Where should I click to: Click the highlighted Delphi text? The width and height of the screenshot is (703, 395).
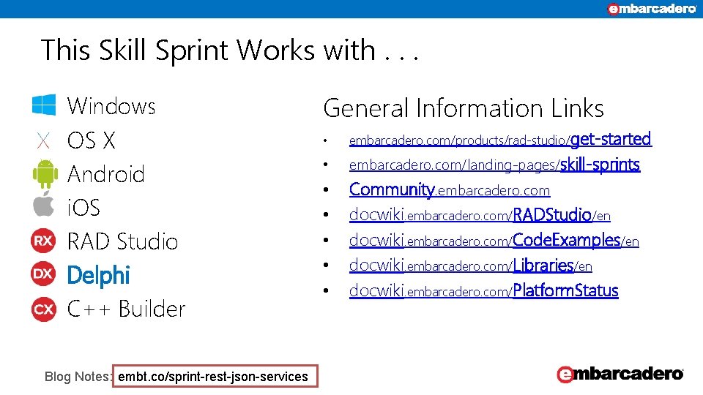pos(98,275)
